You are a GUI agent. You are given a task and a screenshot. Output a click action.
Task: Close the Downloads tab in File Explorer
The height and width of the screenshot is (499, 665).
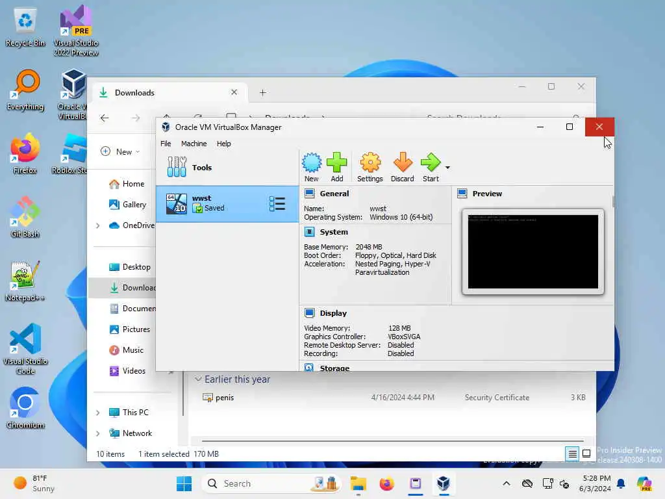click(x=234, y=92)
